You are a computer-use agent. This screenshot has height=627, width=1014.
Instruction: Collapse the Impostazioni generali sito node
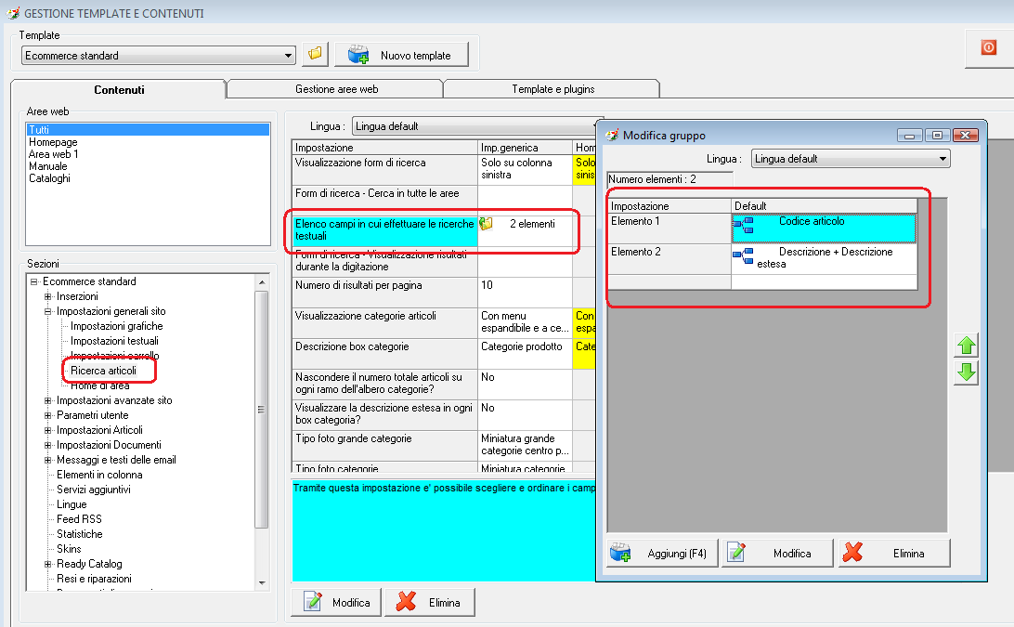[48, 311]
